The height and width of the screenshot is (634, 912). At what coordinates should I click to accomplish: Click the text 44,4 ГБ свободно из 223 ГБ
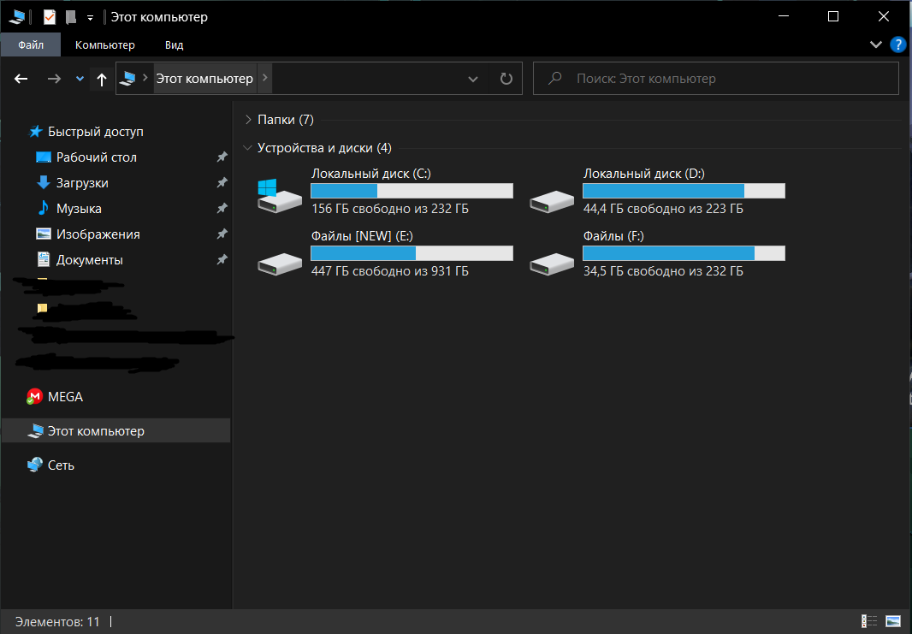(x=663, y=209)
